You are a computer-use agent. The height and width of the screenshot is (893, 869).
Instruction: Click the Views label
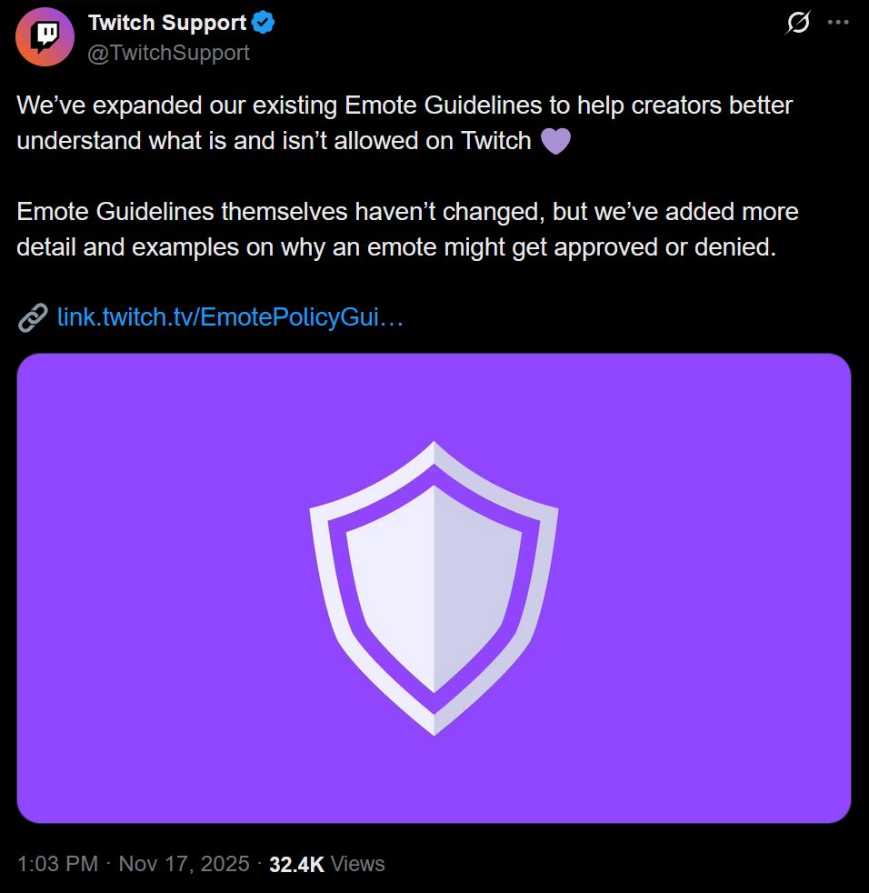[357, 864]
